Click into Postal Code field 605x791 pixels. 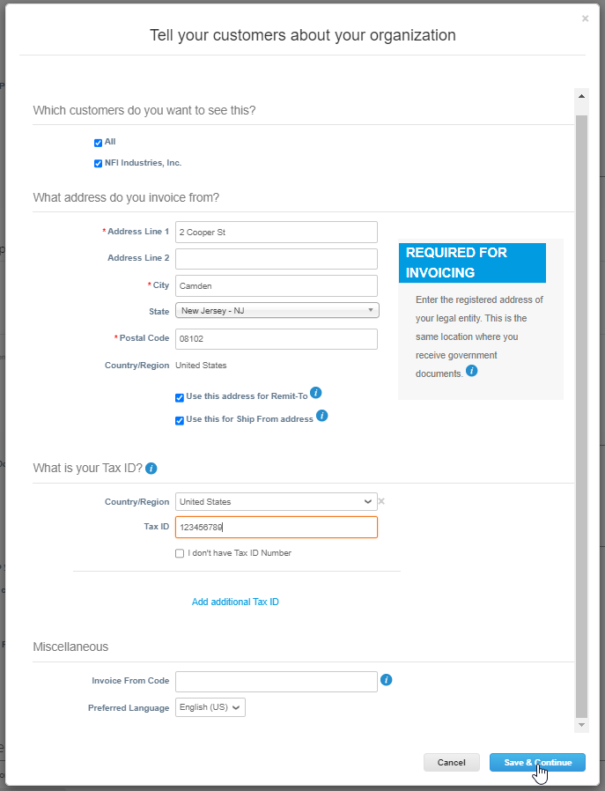(277, 339)
